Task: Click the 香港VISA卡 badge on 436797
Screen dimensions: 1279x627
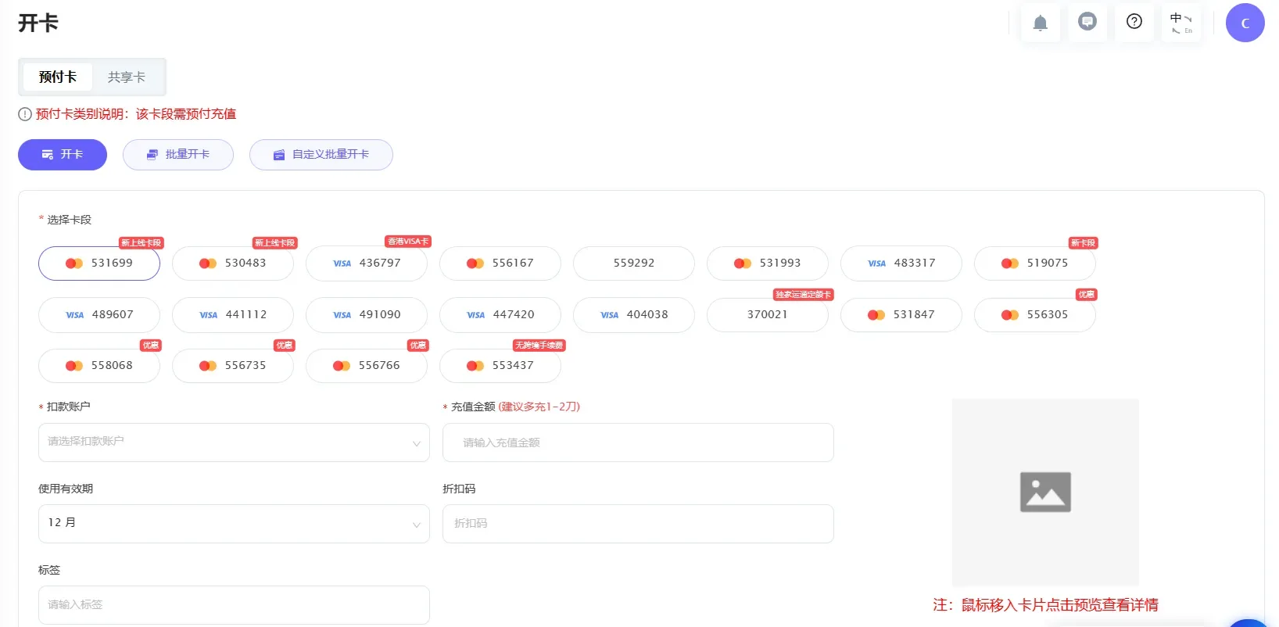Action: click(x=408, y=242)
